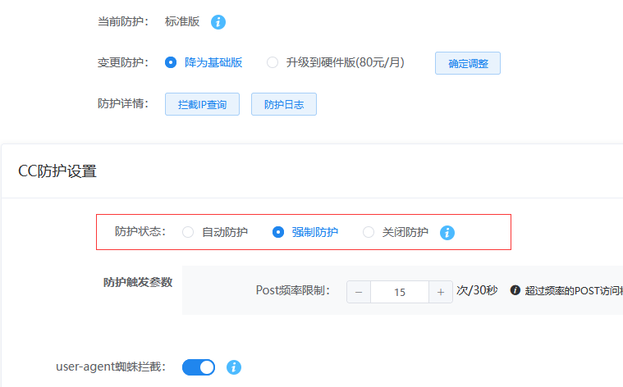Click the info icon beside 标准版

coord(218,22)
